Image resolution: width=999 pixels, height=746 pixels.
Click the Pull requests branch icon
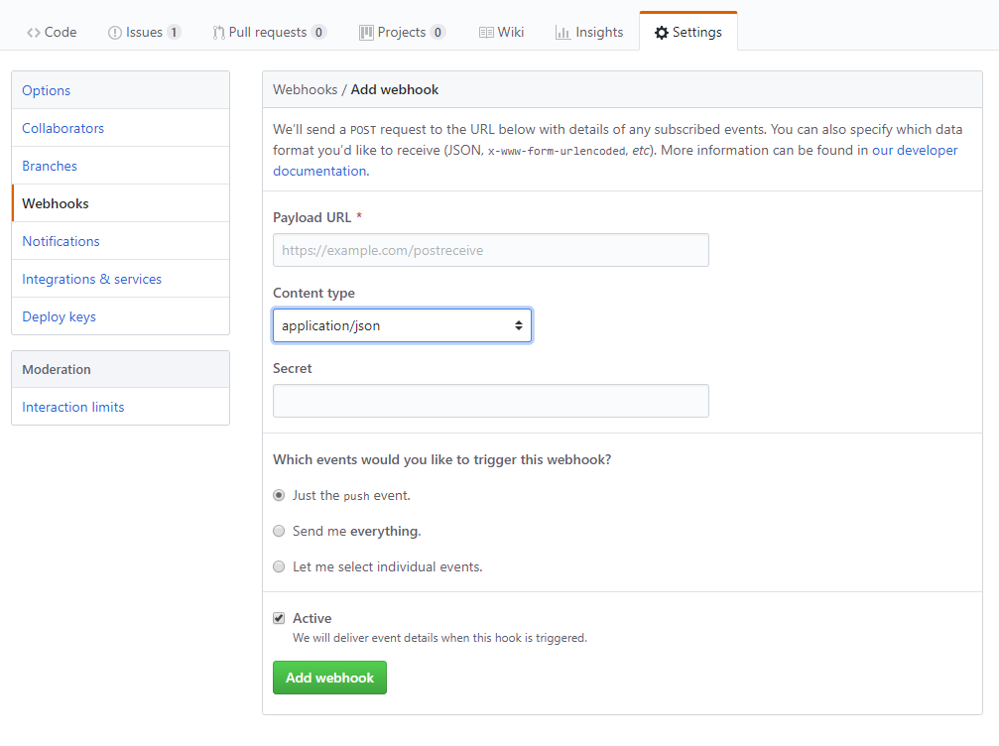(x=218, y=33)
